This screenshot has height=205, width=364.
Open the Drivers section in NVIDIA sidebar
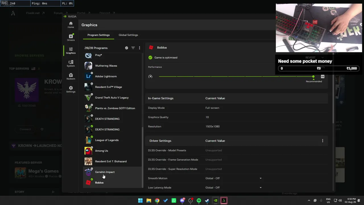coord(71,37)
